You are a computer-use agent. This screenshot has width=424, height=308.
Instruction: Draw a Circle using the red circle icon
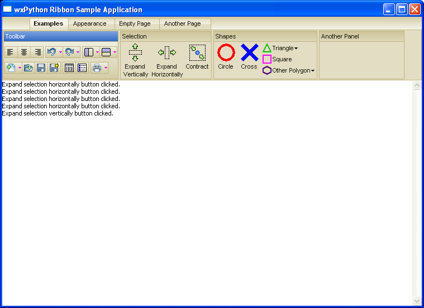coord(226,57)
